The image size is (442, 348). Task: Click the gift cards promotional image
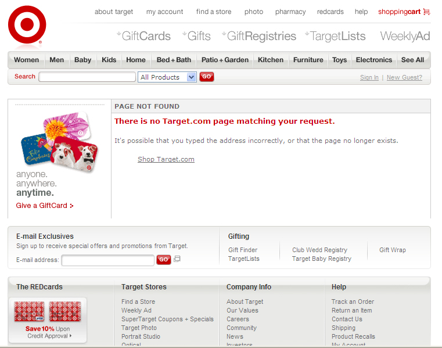(x=59, y=139)
